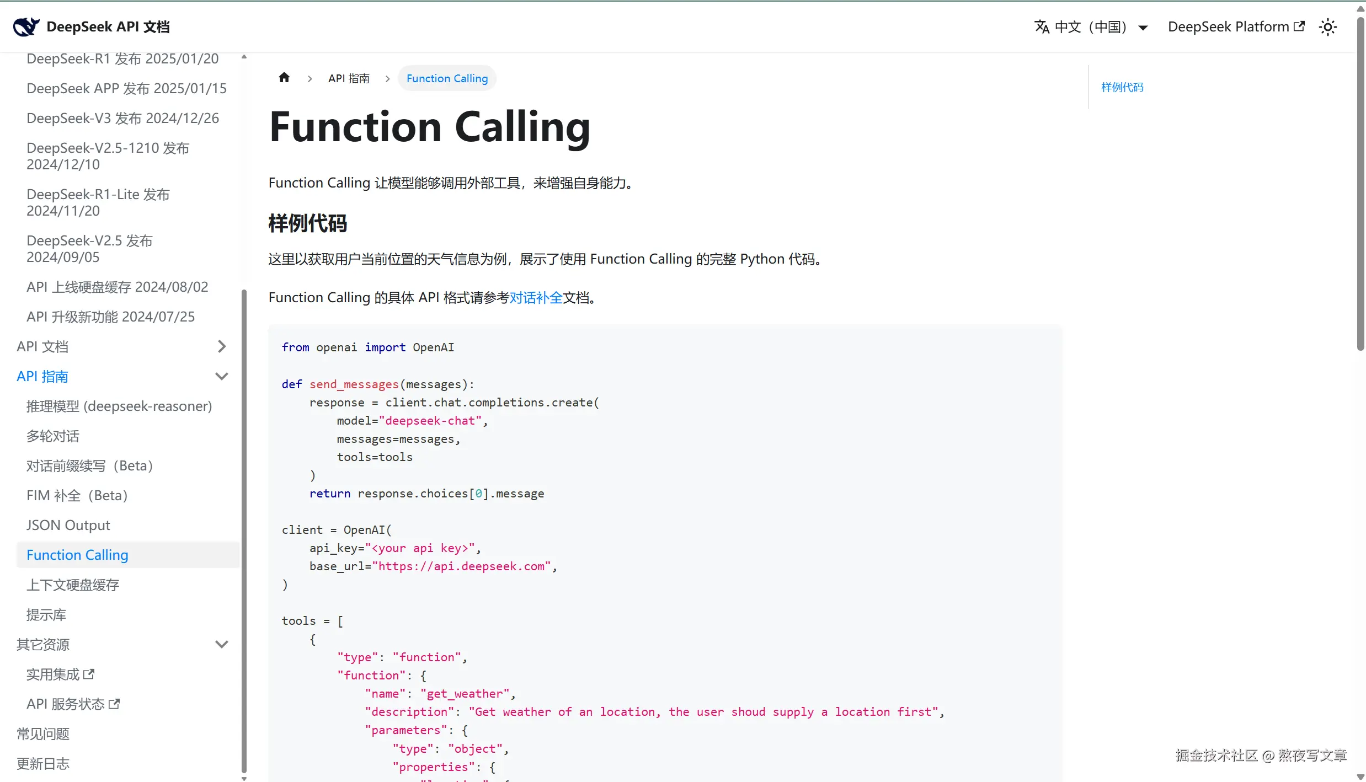Screen dimensions: 1366x782
Task: Click API 指南 breadcrumb item
Action: click(x=349, y=78)
